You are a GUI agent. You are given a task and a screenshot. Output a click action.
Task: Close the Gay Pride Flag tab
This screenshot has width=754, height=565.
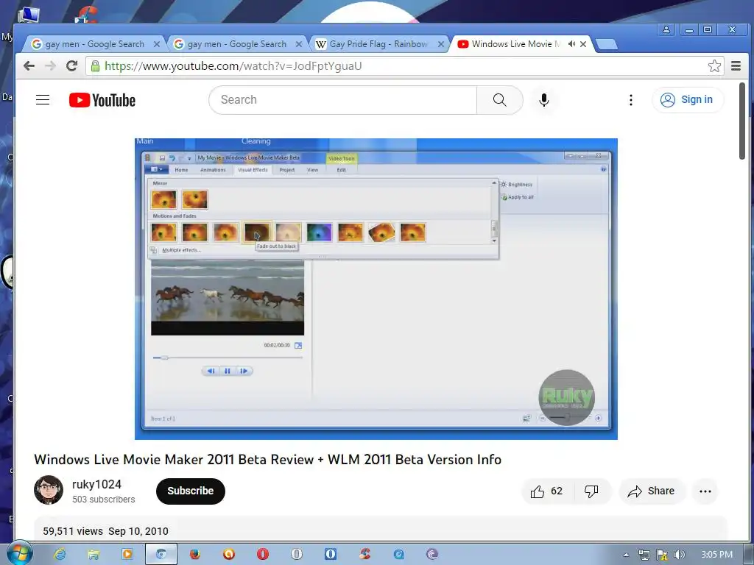tap(441, 44)
